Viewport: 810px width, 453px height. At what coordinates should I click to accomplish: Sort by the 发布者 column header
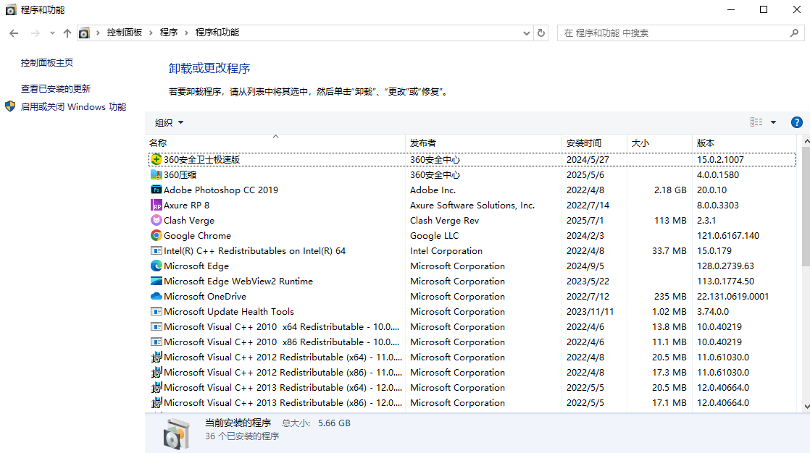483,143
